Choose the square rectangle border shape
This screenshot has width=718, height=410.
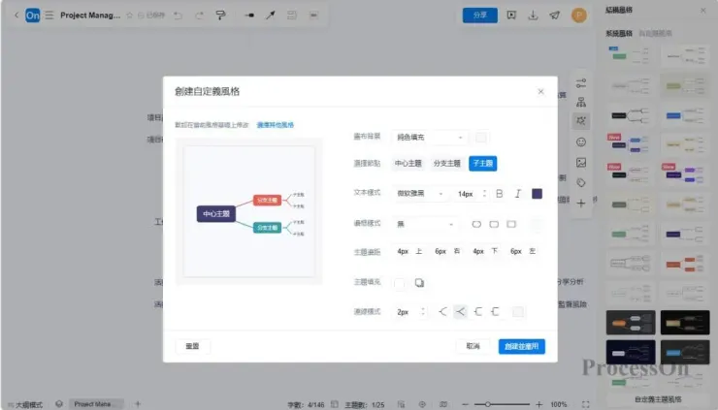511,224
